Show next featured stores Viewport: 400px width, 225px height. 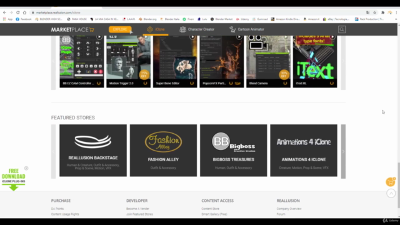click(343, 151)
